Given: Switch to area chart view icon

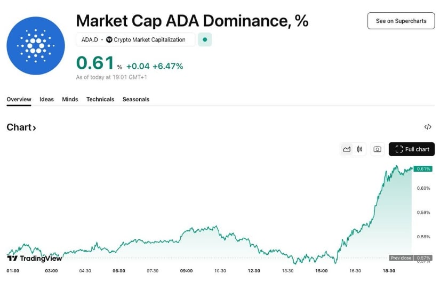Looking at the screenshot, I should tap(347, 149).
